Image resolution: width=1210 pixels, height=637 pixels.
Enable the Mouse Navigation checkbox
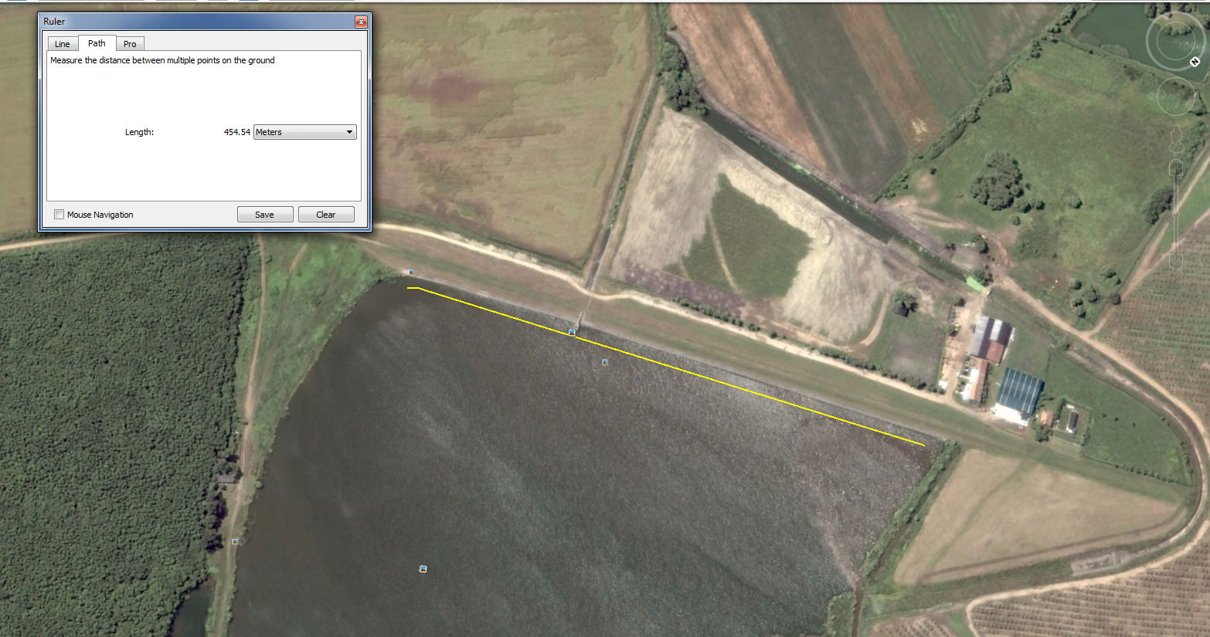pos(59,215)
